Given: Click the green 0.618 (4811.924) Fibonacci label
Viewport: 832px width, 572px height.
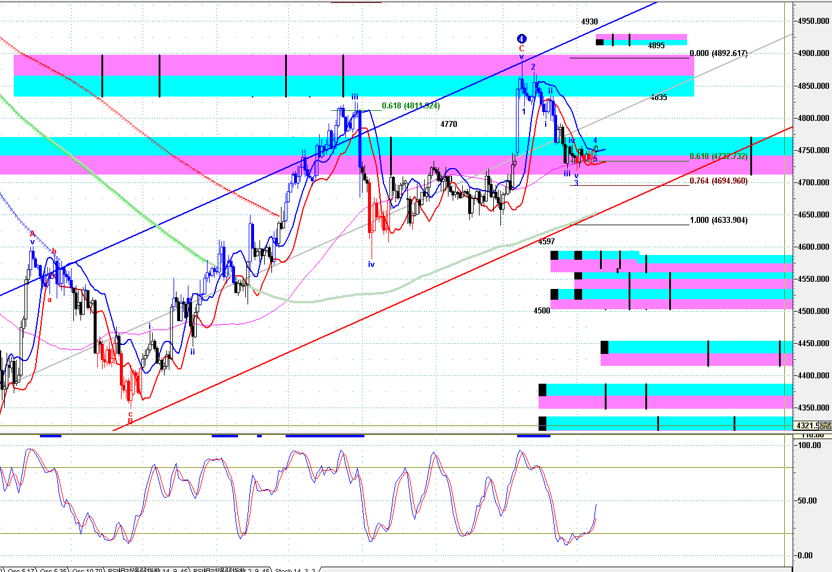Looking at the screenshot, I should pos(410,105).
